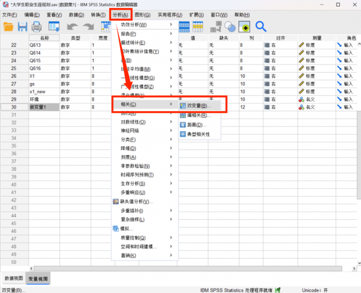
Task: Click 缺失值分析(V)... menu entry
Action: tap(136, 201)
